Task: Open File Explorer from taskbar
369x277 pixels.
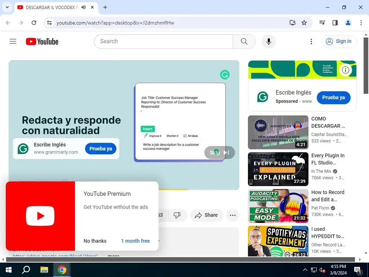Action: (x=44, y=270)
